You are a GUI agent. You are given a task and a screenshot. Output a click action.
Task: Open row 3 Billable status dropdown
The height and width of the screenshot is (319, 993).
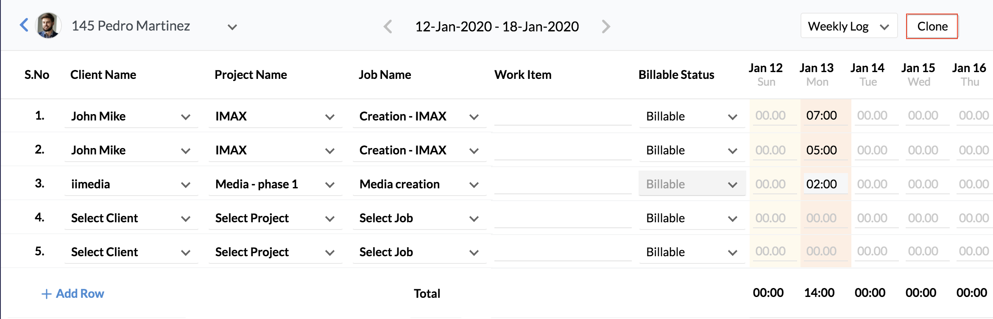692,184
